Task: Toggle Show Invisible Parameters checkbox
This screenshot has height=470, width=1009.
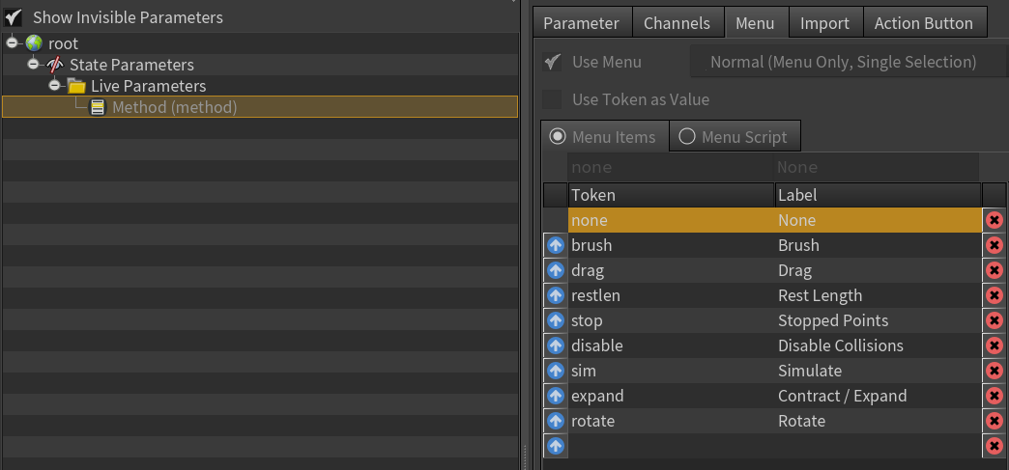Action: point(13,17)
